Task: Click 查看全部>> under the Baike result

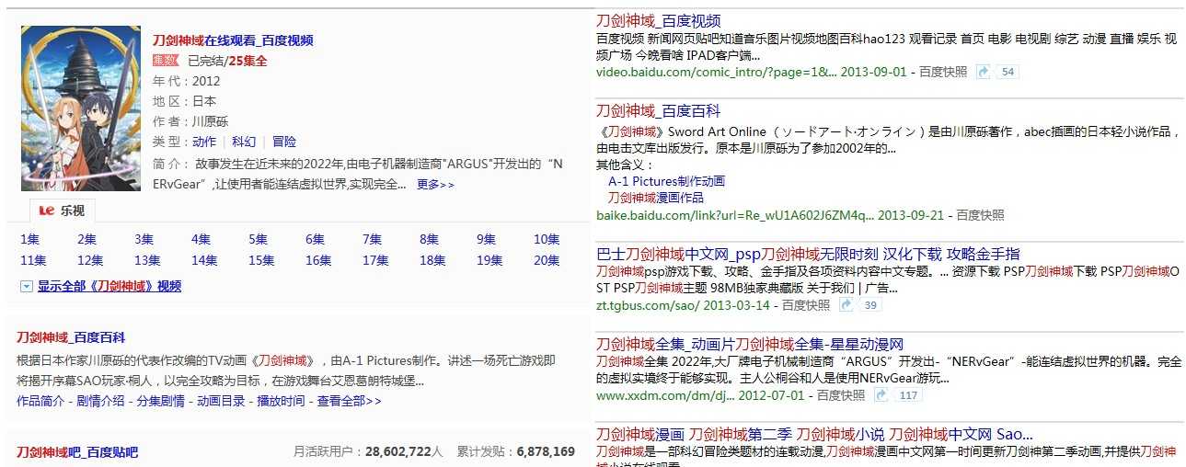Action: 349,401
